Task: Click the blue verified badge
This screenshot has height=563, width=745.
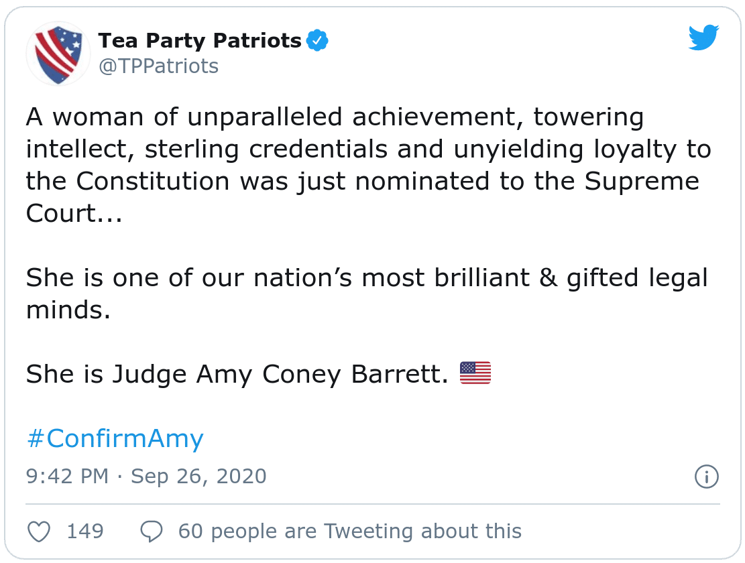Action: 317,40
